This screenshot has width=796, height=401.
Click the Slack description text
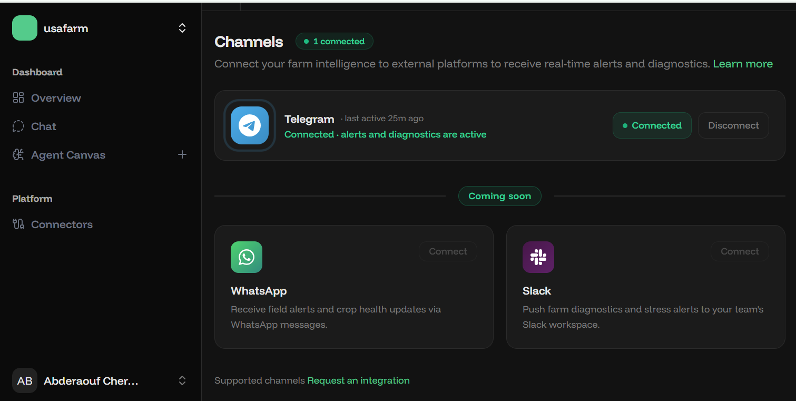pyautogui.click(x=643, y=317)
